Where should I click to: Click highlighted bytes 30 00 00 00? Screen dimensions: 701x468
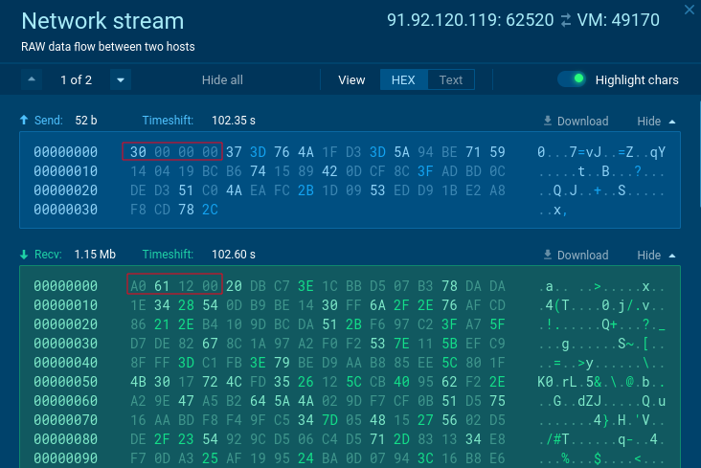pos(173,151)
